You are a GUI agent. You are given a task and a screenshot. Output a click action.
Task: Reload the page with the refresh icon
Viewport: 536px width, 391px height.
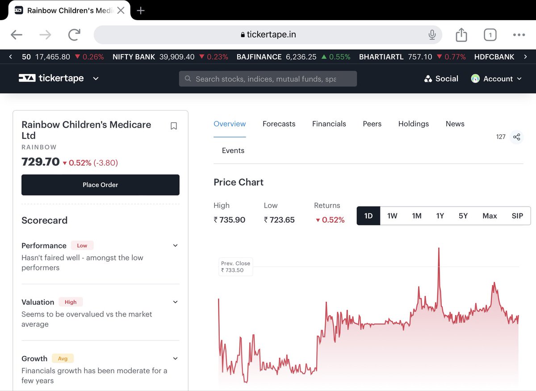click(x=74, y=34)
